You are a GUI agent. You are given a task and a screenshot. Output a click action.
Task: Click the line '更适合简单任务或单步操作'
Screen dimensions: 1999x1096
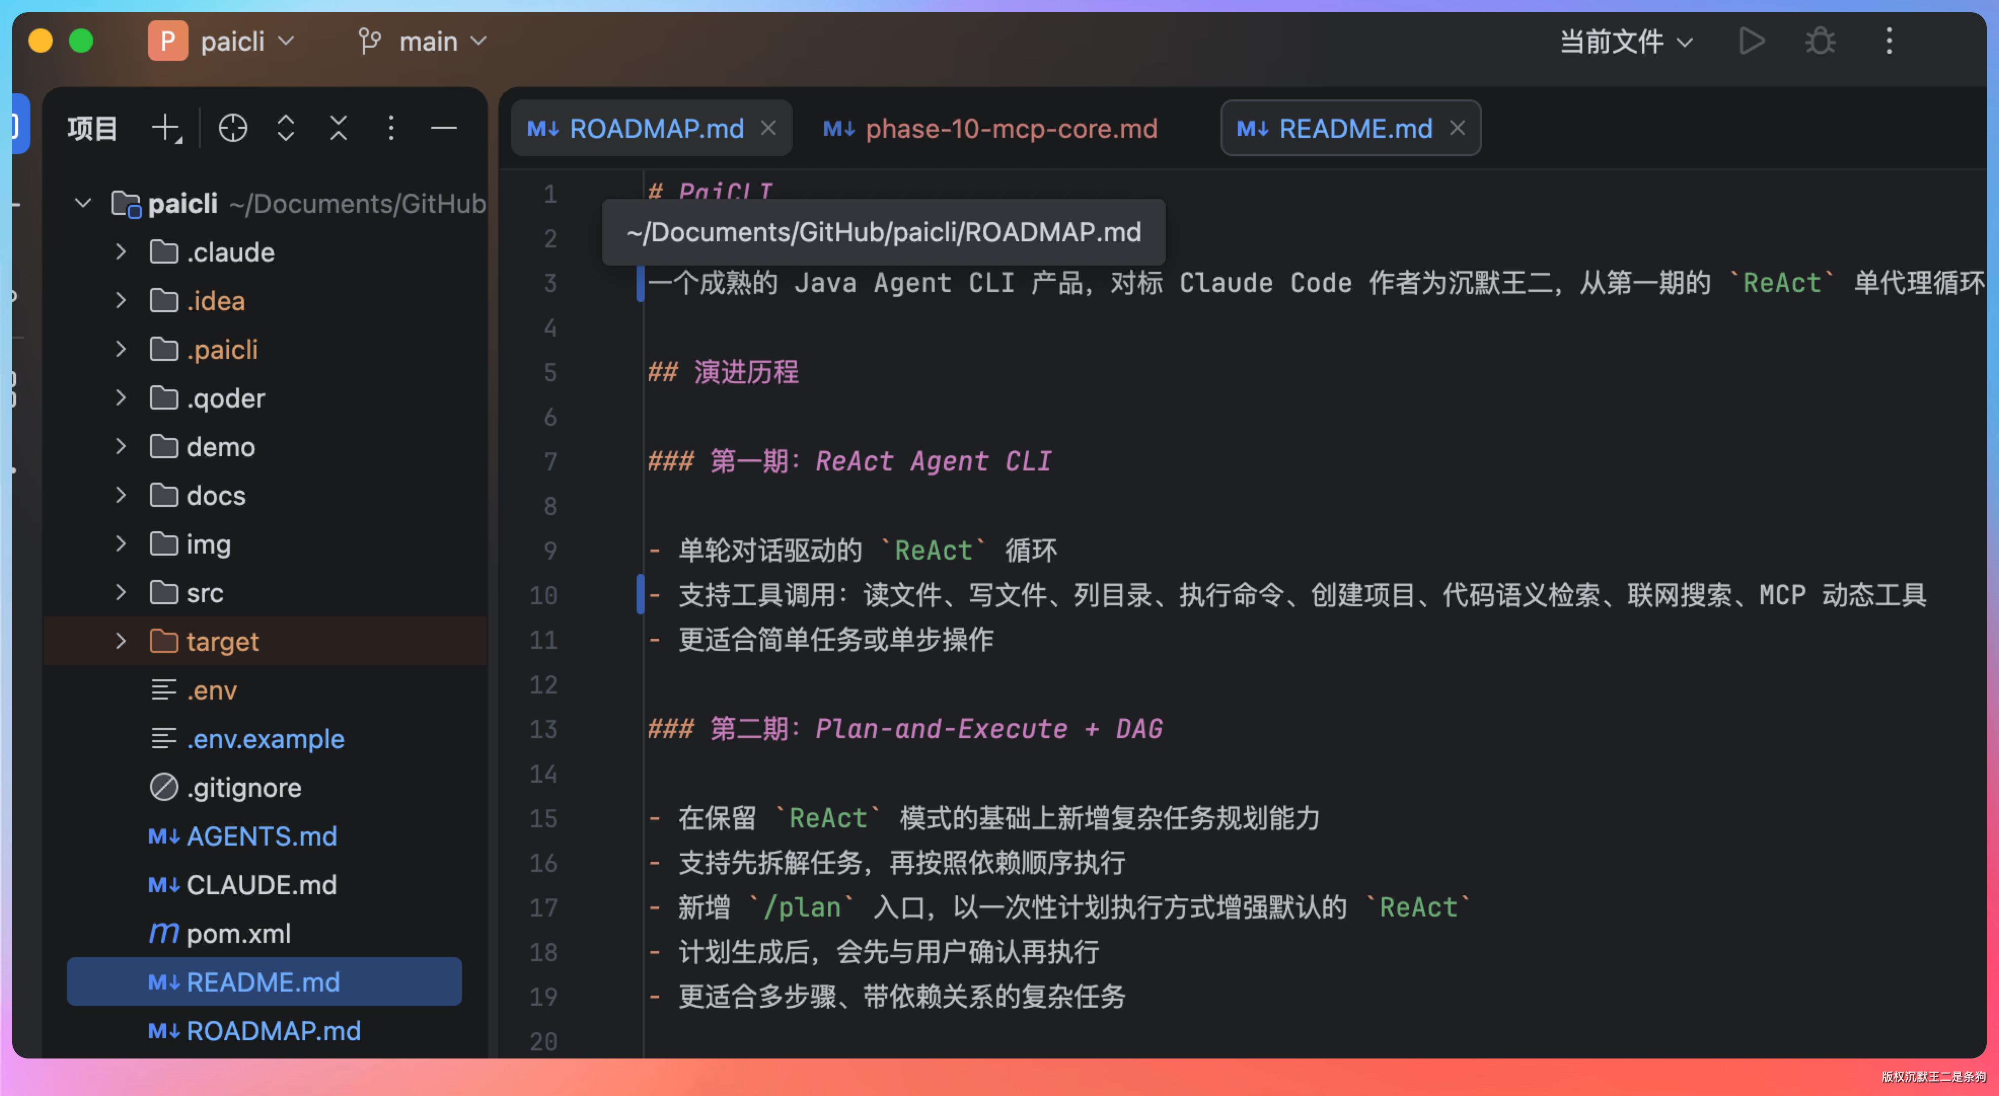(x=836, y=640)
